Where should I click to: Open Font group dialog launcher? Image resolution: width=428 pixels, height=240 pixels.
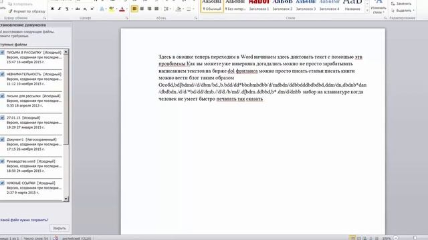click(127, 18)
